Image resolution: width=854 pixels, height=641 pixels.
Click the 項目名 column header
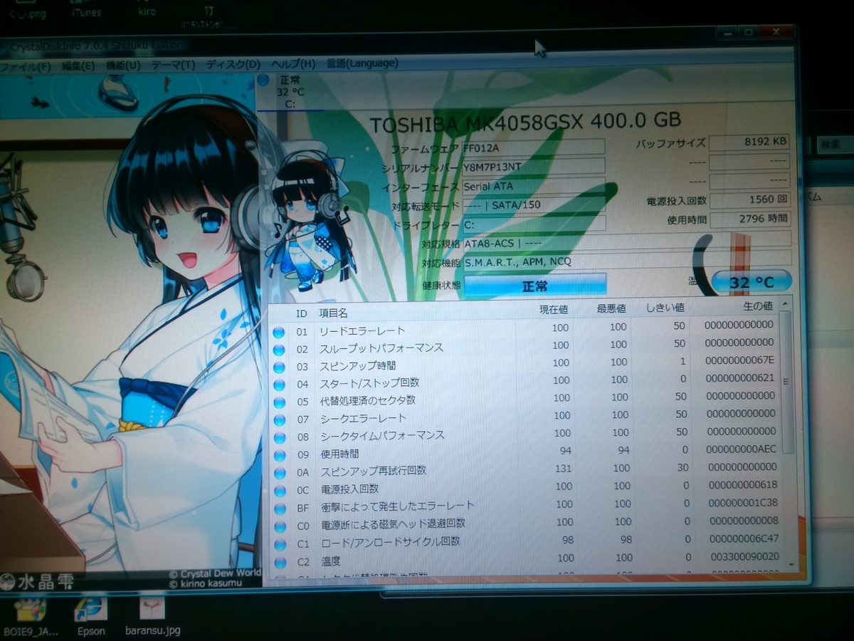332,313
